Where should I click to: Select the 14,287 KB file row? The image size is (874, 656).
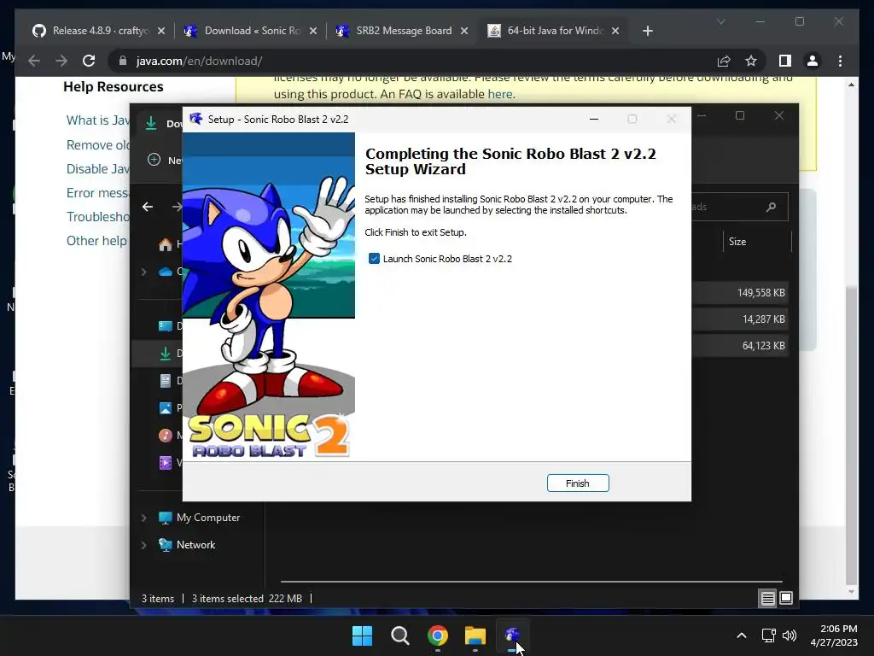coord(740,319)
